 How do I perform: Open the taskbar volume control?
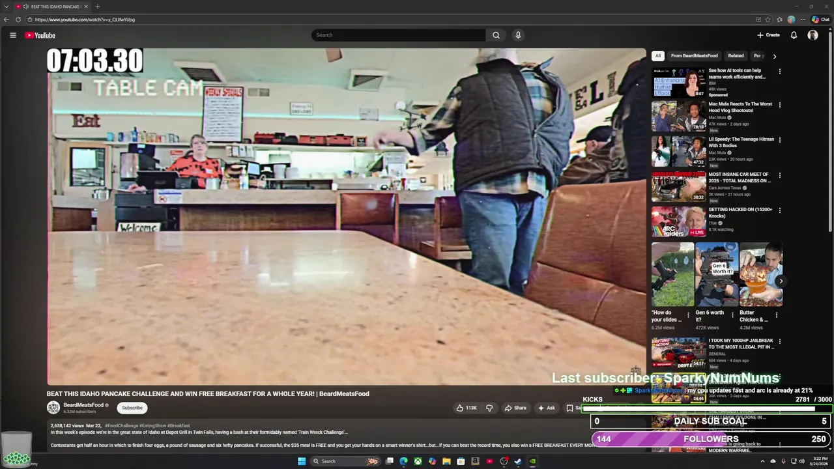(x=801, y=461)
